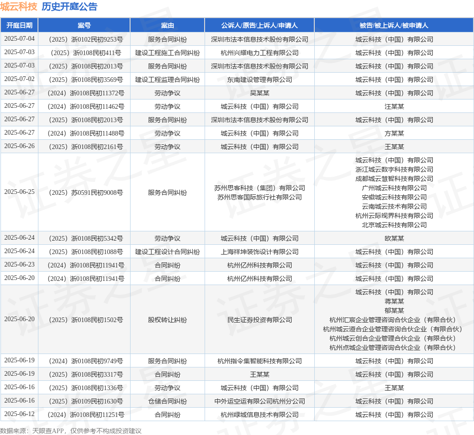Click defendant 安徽城云科技有限公司
This screenshot has height=435, width=474.
click(x=394, y=198)
